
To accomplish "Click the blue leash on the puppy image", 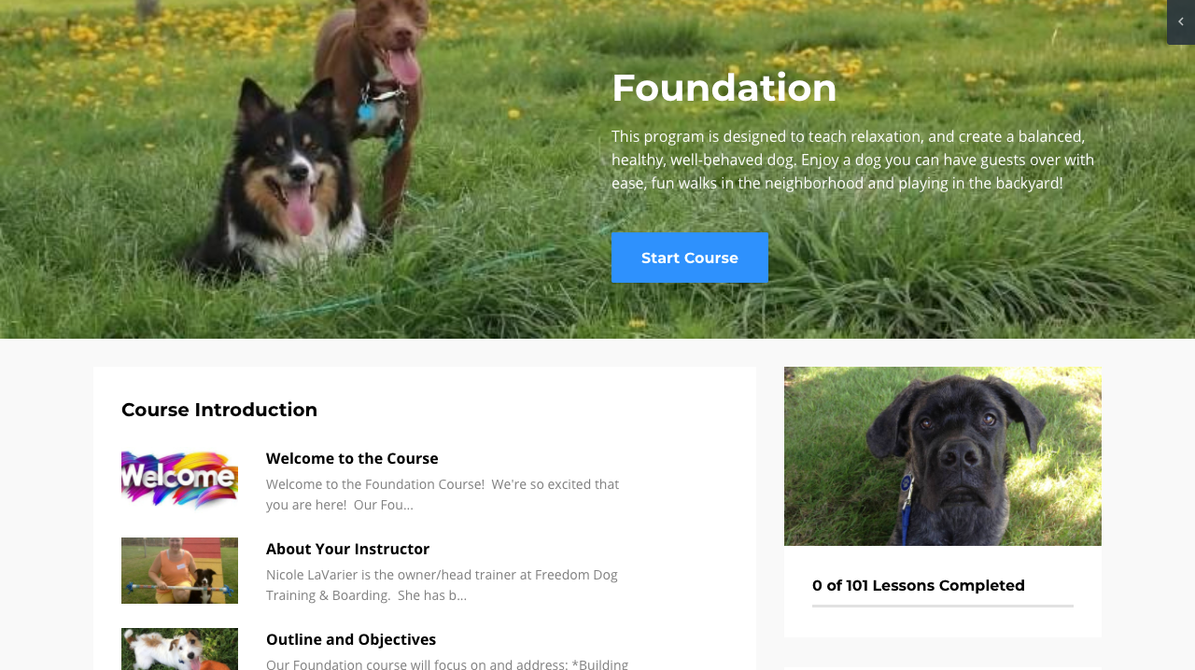I will pos(905,509).
